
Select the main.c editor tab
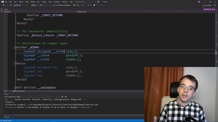tap(6, 9)
